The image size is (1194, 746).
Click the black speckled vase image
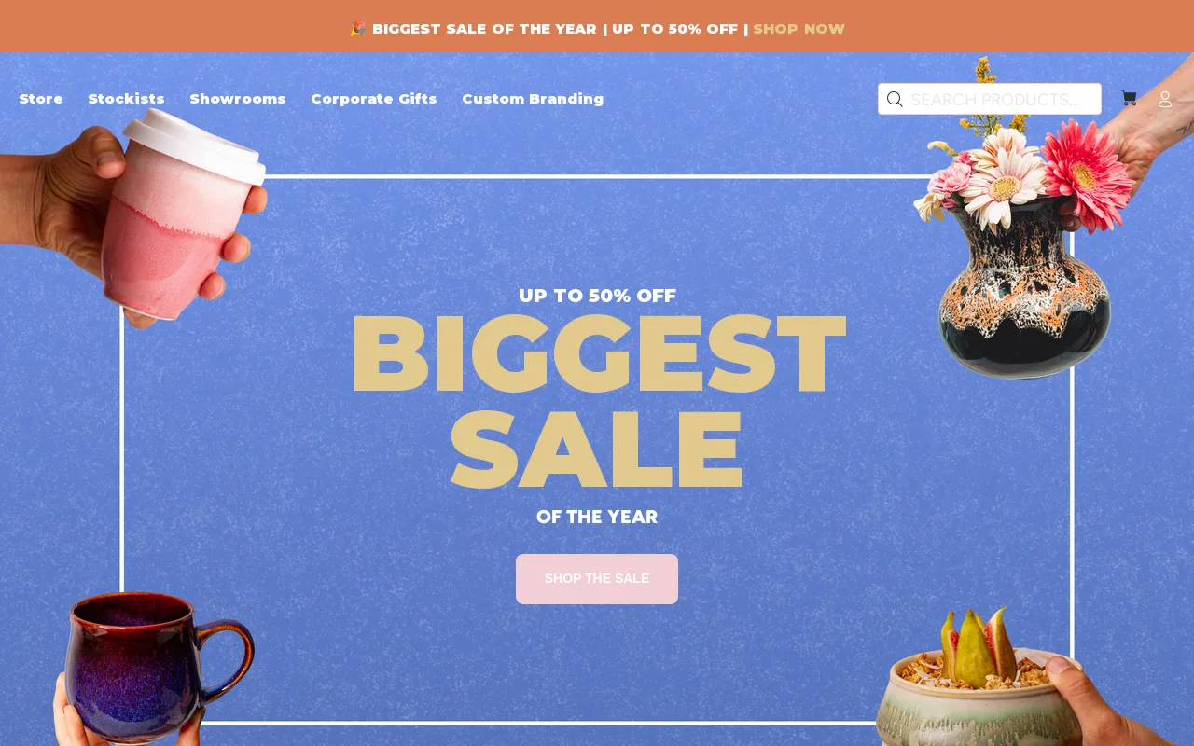pos(1025,287)
